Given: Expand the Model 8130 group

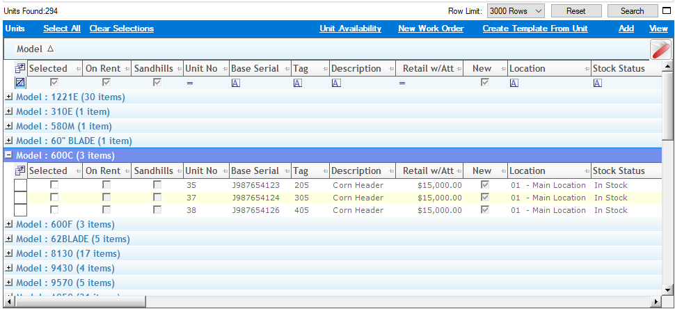Looking at the screenshot, I should (x=9, y=254).
